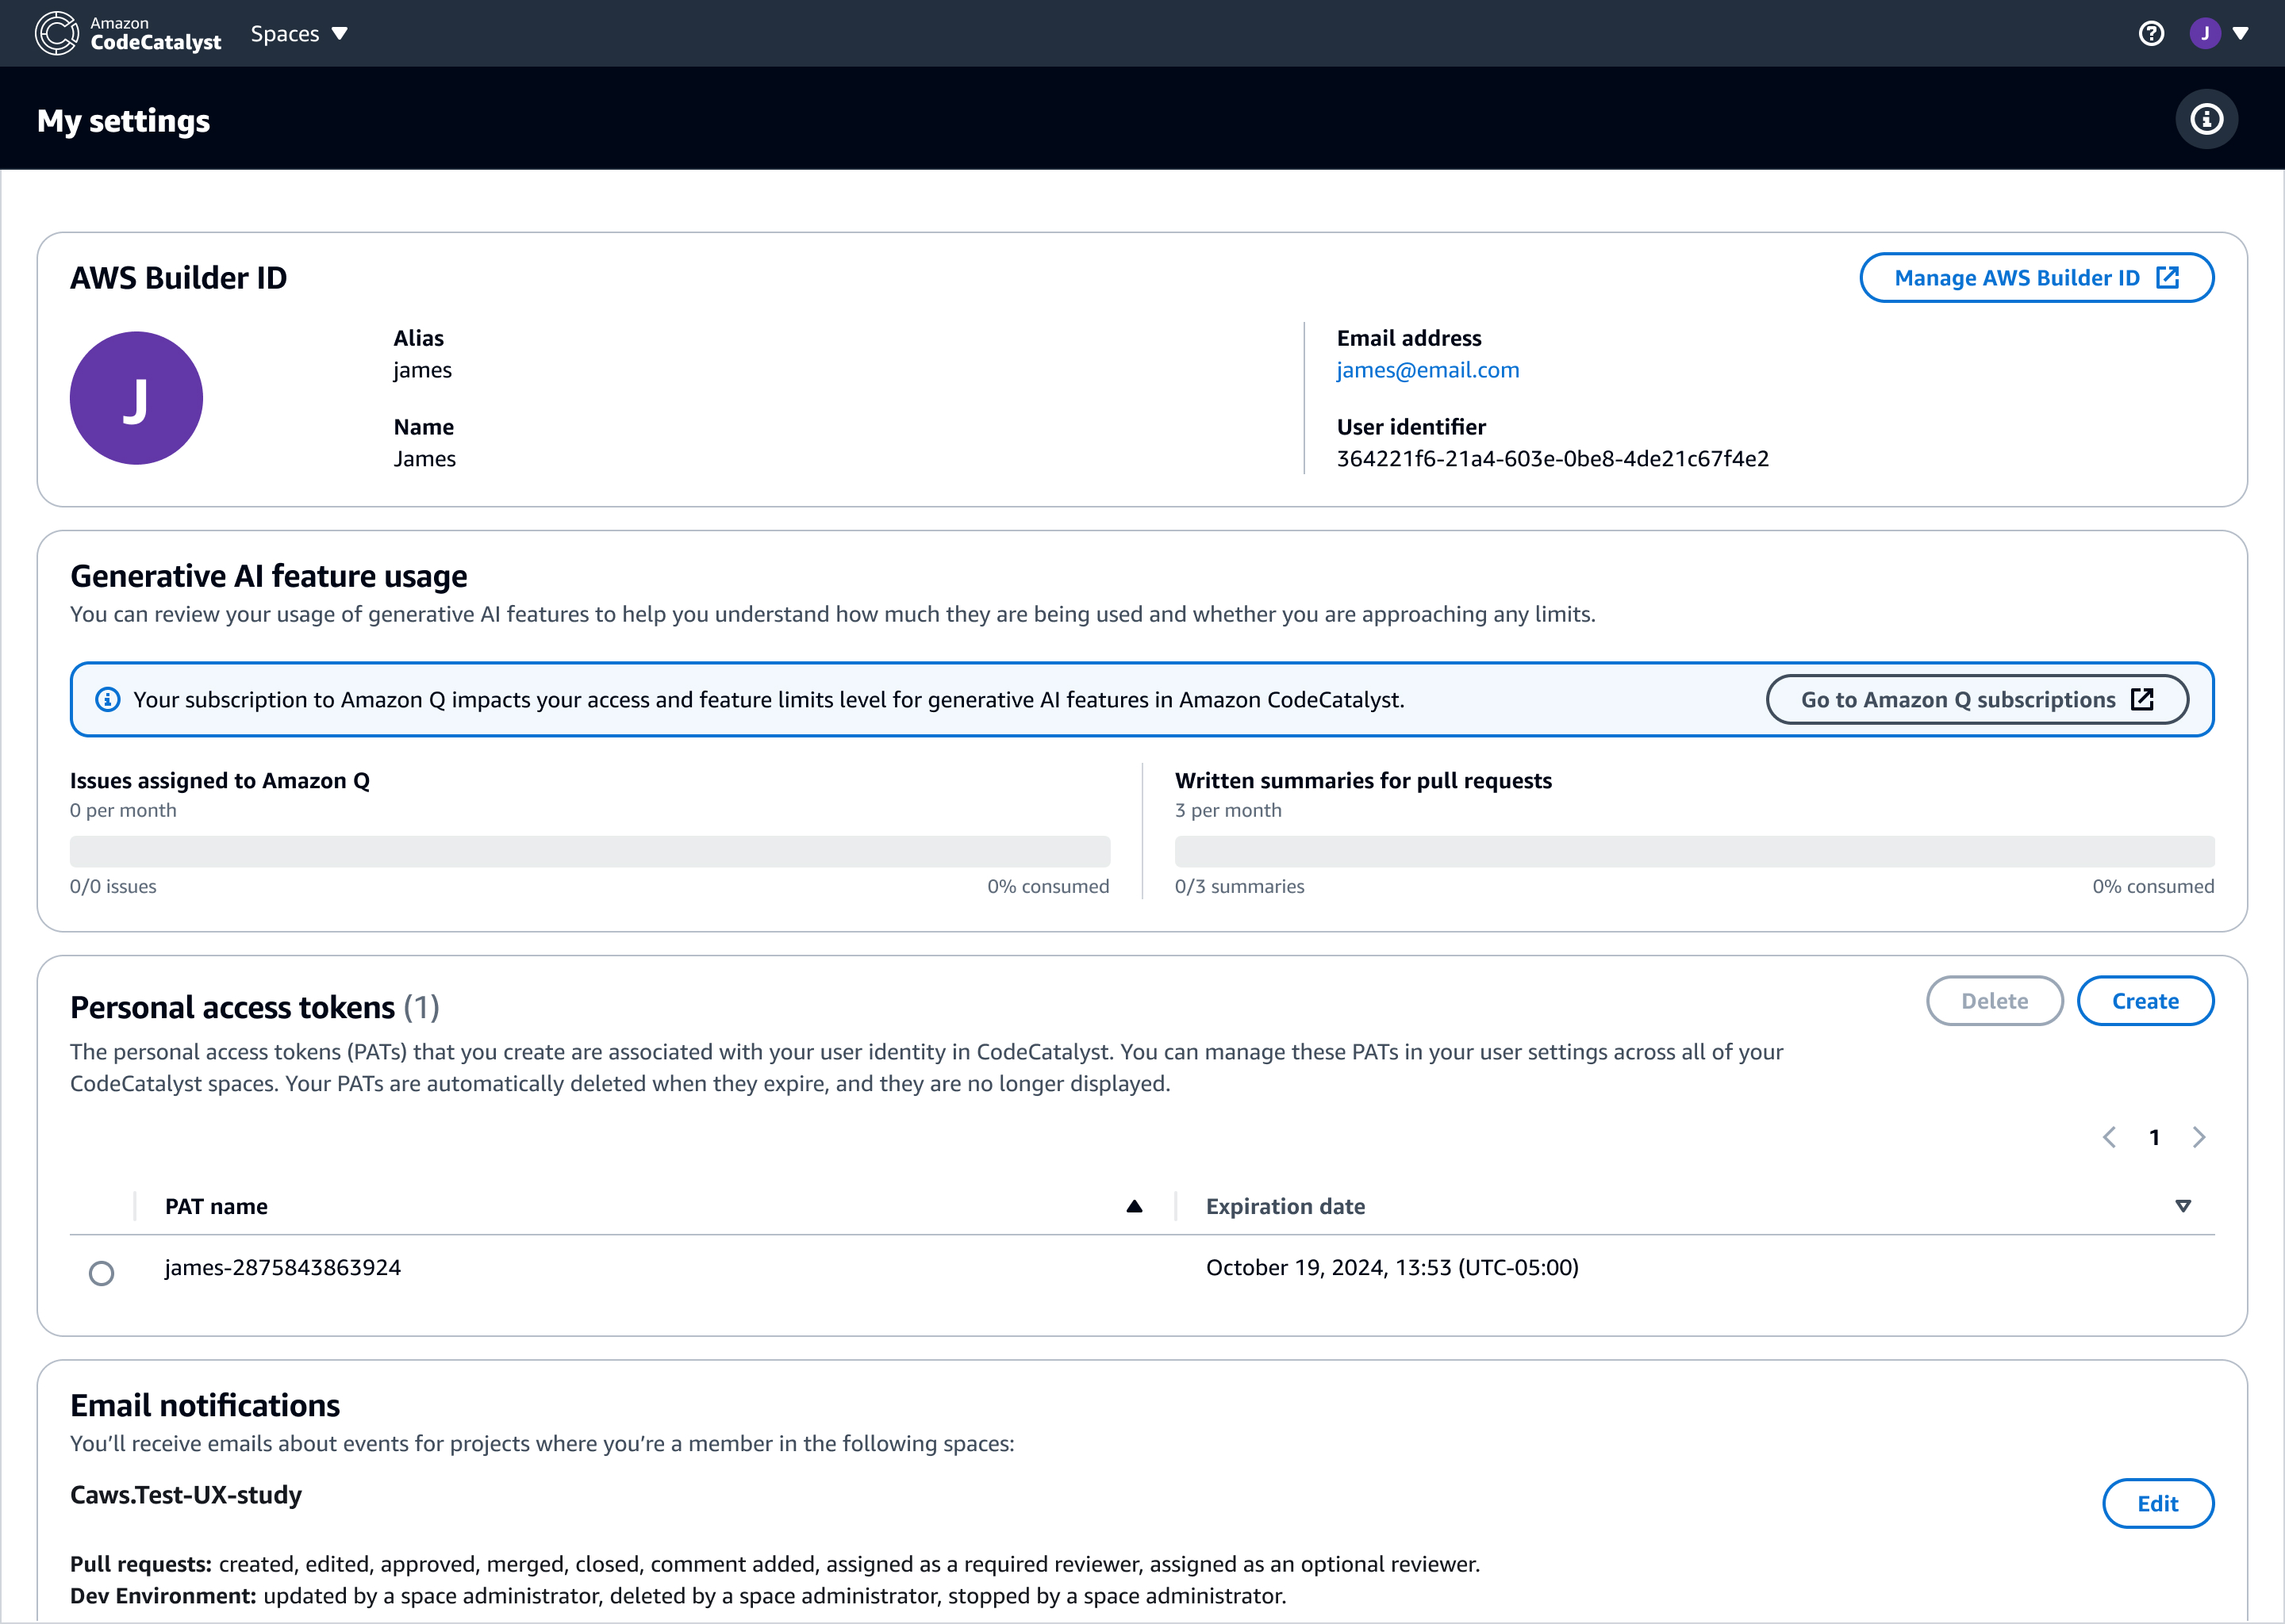
Task: Select page 1 in token pagination
Action: click(x=2154, y=1137)
